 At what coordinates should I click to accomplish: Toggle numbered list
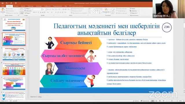click(60, 9)
